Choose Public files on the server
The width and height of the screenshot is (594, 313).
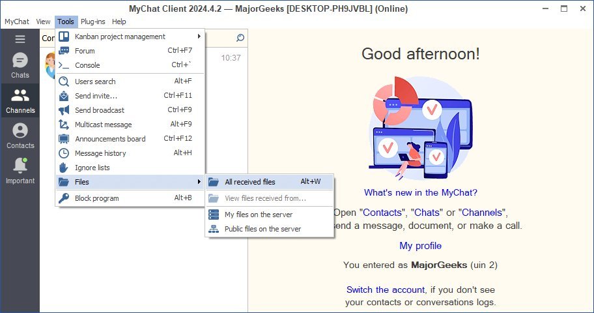tap(270, 229)
